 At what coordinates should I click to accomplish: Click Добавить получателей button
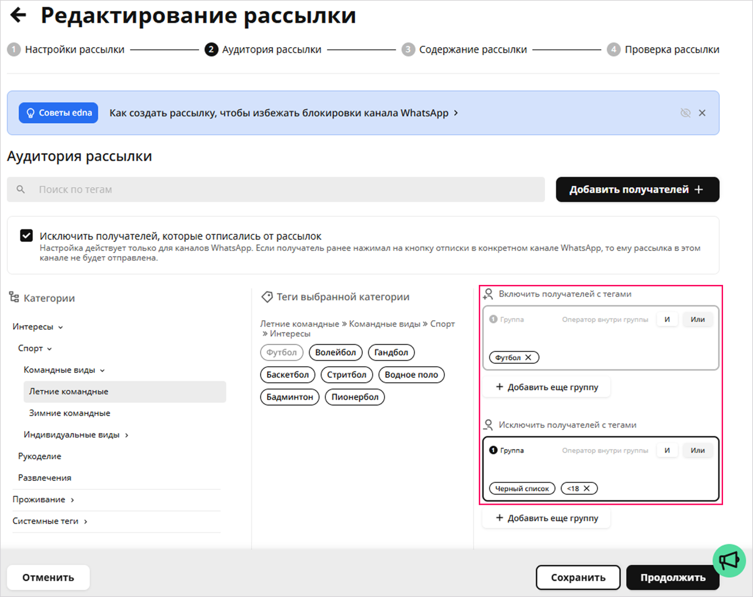tap(638, 190)
